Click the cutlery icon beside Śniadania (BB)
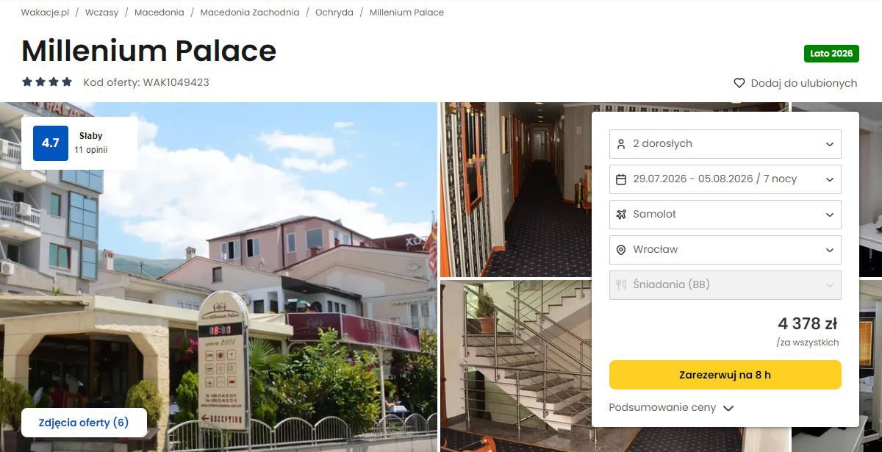Viewport: 882px width, 452px height. coord(621,284)
